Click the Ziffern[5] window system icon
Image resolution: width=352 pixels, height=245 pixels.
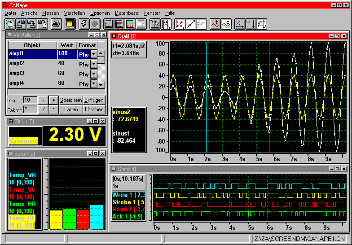[x=10, y=121]
